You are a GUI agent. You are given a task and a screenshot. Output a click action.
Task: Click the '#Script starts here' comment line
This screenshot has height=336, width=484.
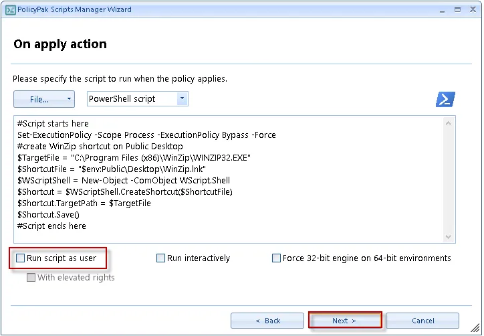(53, 124)
